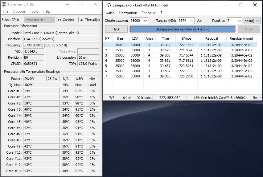
Task: Select result row with time 39.836
Action: 180,55
